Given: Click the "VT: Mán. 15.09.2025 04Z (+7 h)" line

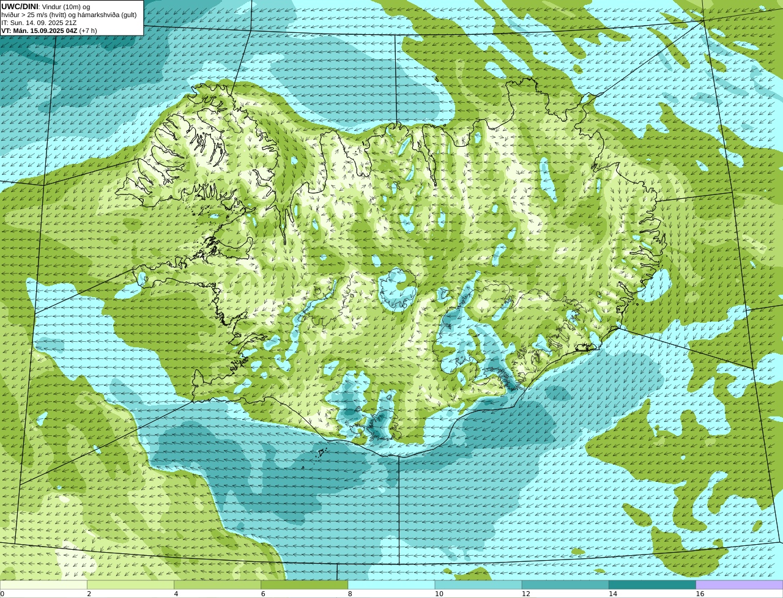Looking at the screenshot, I should click(49, 31).
